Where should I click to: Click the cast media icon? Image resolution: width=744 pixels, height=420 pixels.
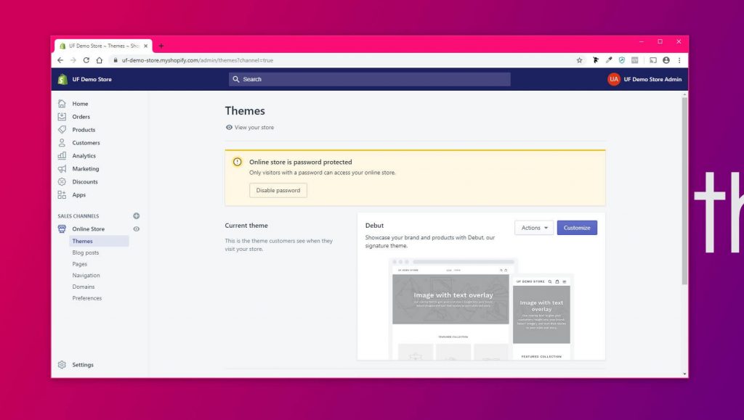pos(653,60)
